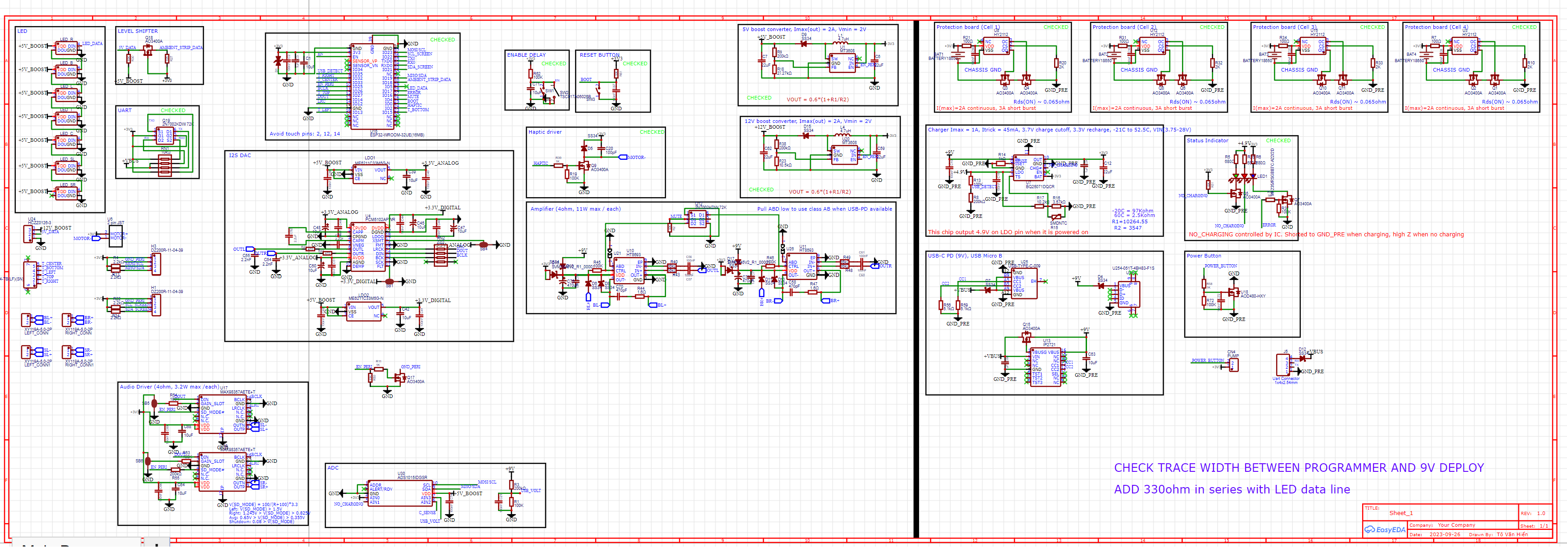Screen dimensions: 1567x547
Task: Select 'VOUT = 0.6*(1+R1/R2)' in 12V boost block
Action: [820, 192]
